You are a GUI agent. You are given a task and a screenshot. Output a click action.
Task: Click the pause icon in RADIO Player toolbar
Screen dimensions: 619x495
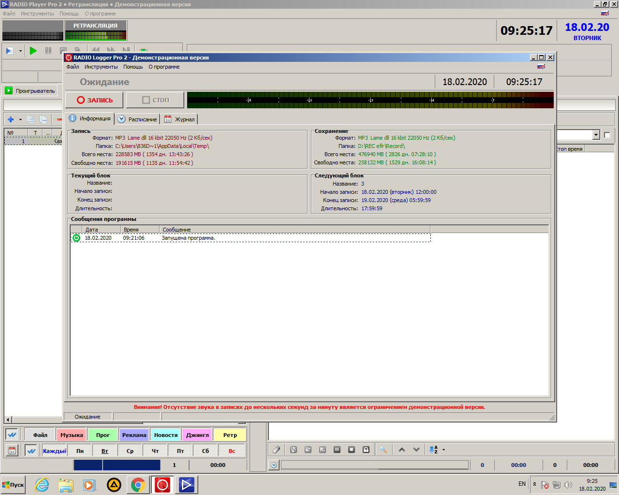pos(48,50)
